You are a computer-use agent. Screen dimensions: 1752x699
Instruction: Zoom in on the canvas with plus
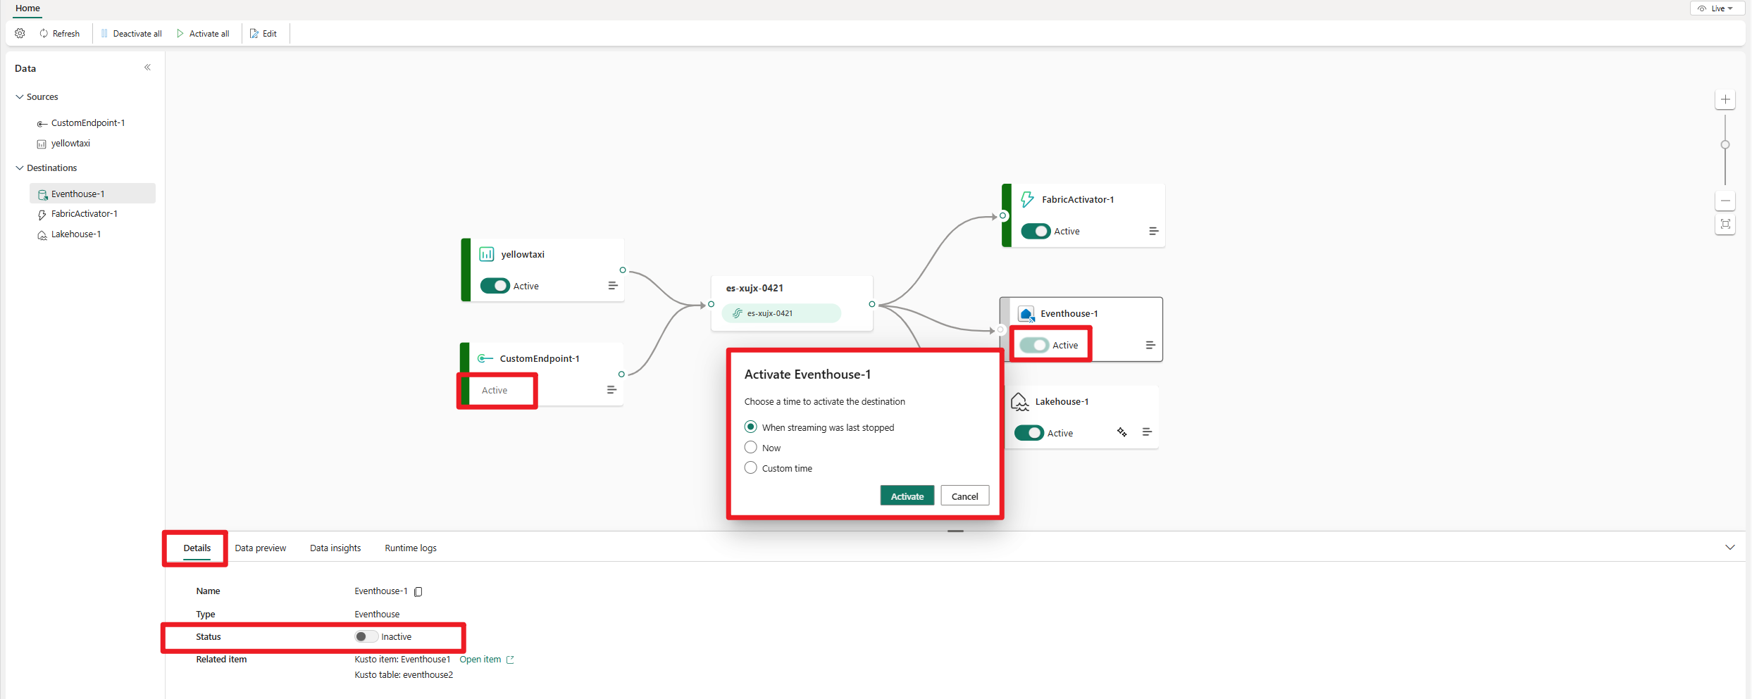[x=1725, y=99]
